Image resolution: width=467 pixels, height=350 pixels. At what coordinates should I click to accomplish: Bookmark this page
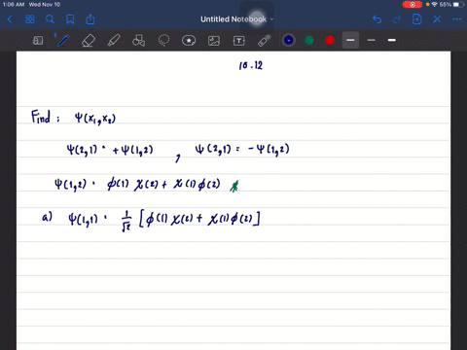70,19
